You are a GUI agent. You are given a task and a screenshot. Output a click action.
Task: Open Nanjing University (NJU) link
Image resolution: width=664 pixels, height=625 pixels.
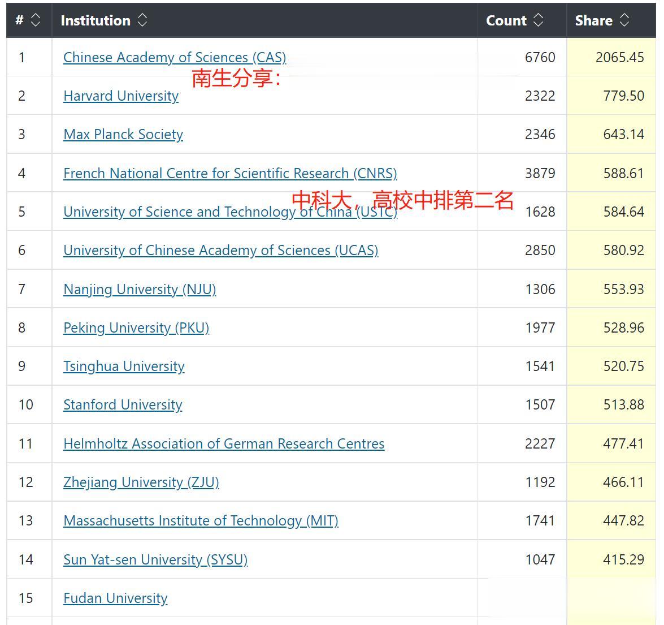pos(140,290)
